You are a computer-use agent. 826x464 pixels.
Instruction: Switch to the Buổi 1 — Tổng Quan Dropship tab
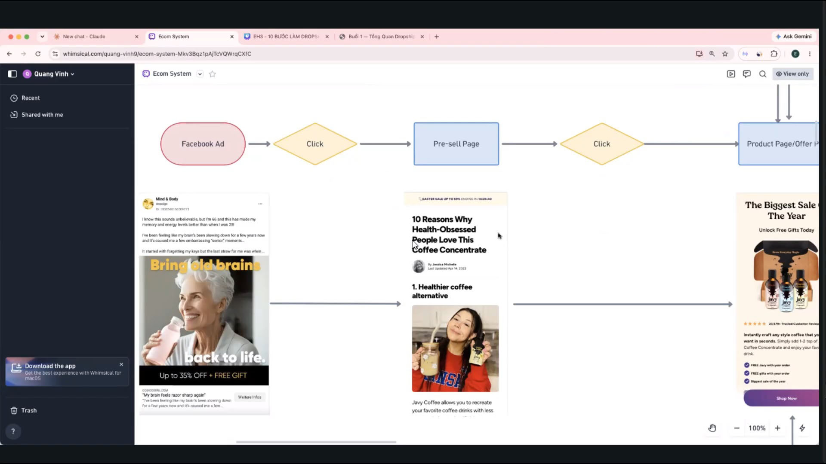(x=381, y=37)
